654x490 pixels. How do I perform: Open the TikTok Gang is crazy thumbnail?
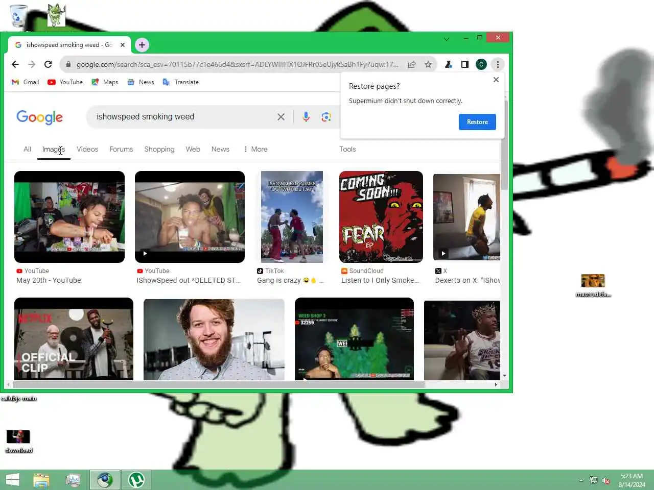[292, 217]
